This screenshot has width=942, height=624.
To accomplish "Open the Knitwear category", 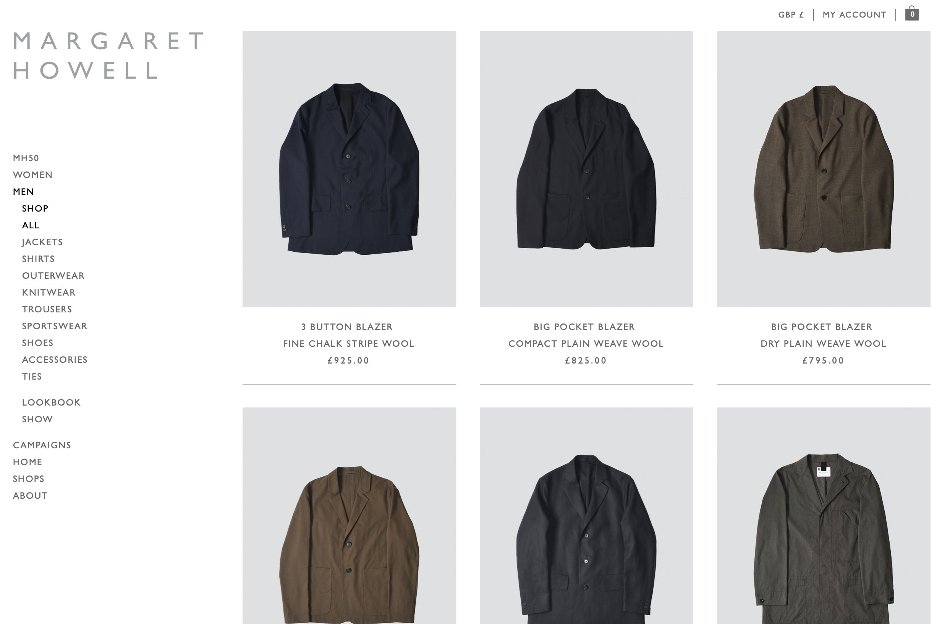I will tap(49, 293).
